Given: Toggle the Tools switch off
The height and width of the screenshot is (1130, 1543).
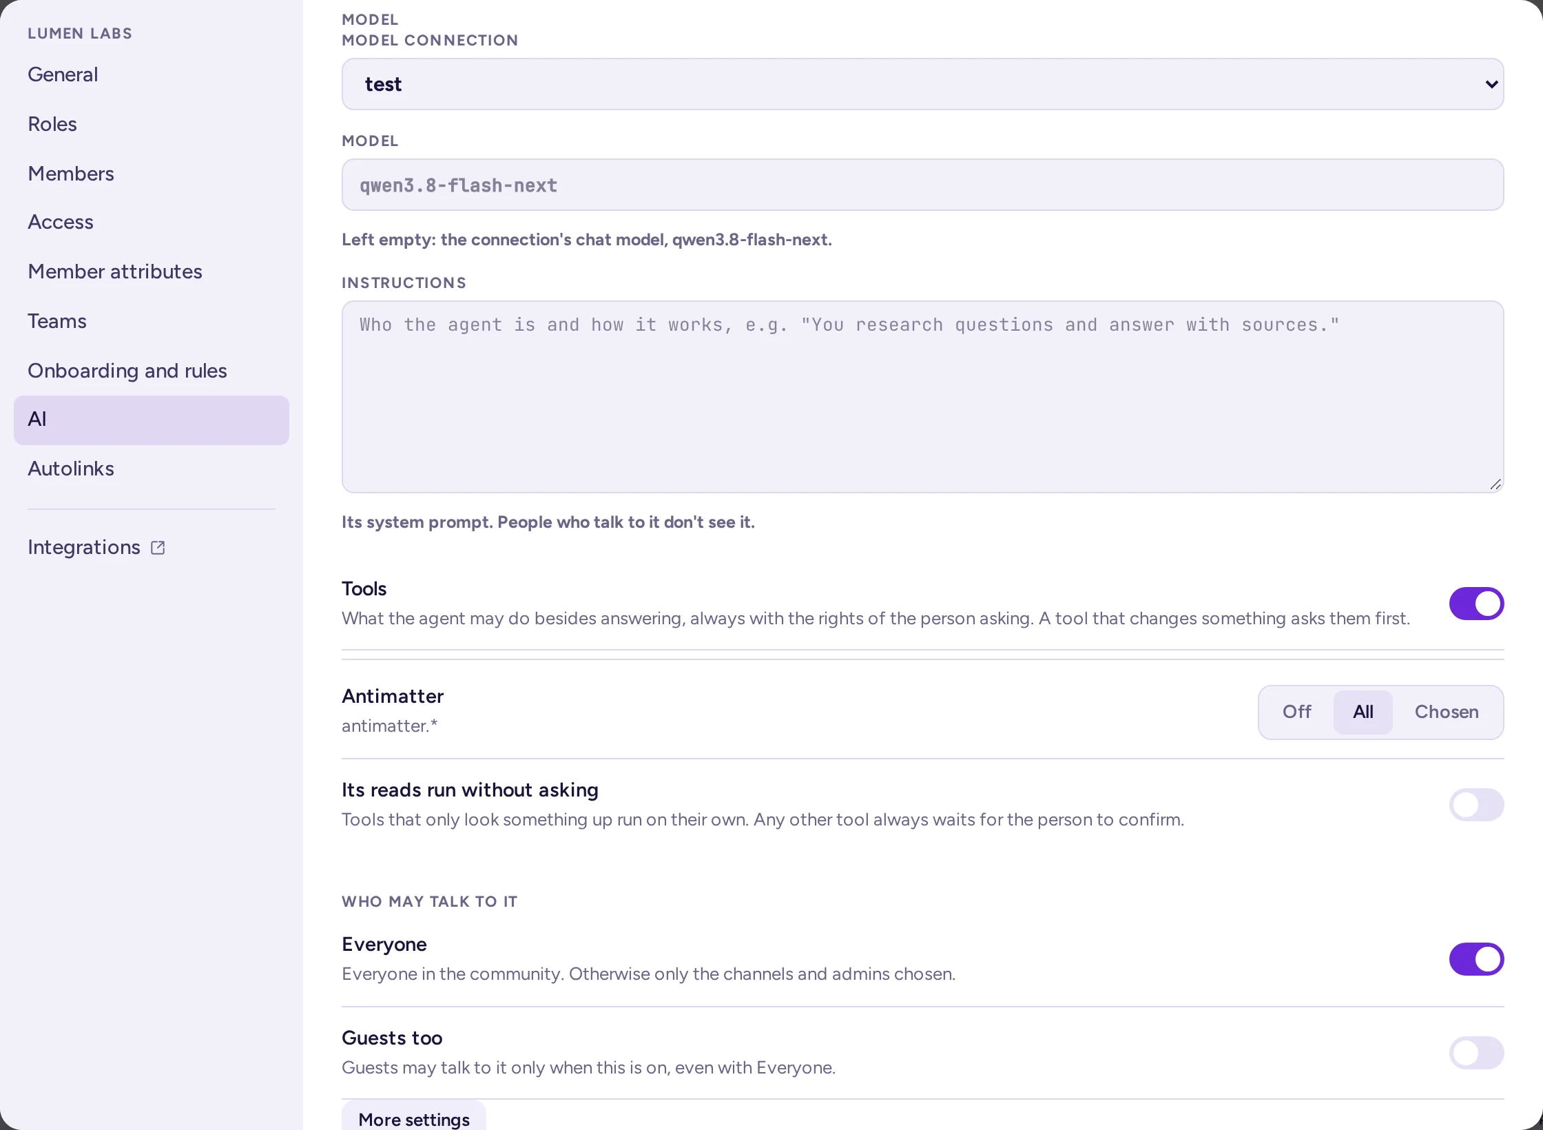Looking at the screenshot, I should pyautogui.click(x=1476, y=604).
